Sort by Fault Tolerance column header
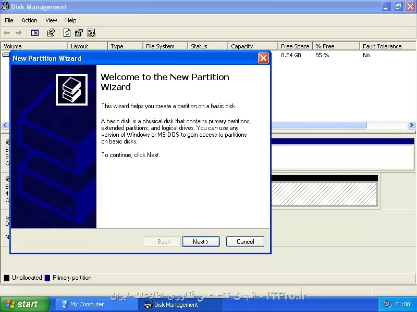The height and width of the screenshot is (312, 417). [388, 46]
